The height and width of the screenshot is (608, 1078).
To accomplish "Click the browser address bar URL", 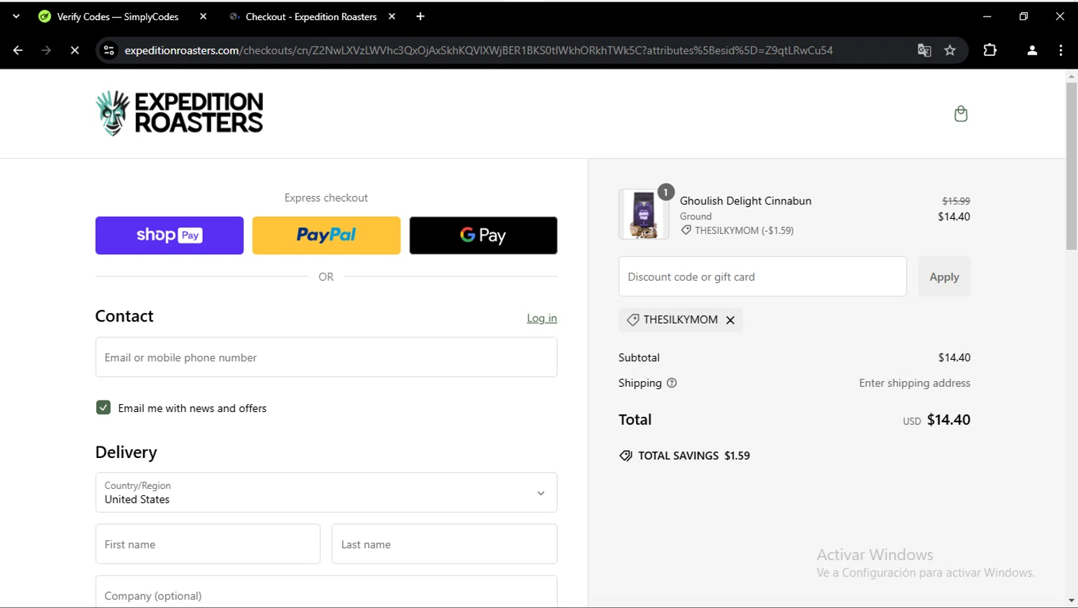I will [x=478, y=50].
